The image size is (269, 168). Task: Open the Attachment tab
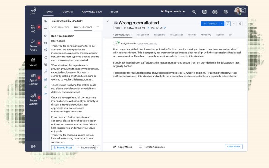[177, 35]
